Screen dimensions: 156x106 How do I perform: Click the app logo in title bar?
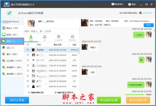pyautogui.click(x=7, y=4)
